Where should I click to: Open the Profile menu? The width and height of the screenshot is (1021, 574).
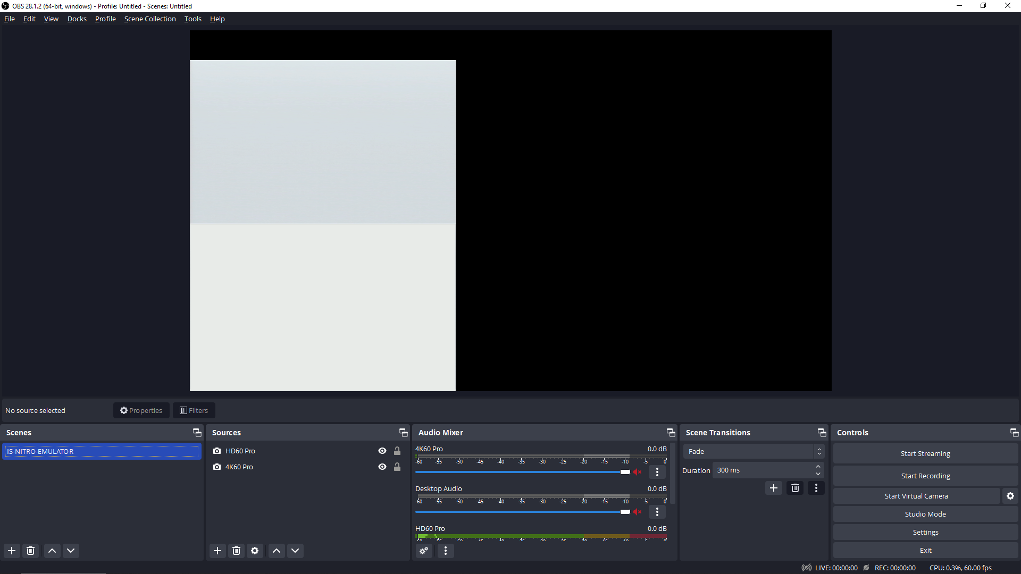pos(105,19)
